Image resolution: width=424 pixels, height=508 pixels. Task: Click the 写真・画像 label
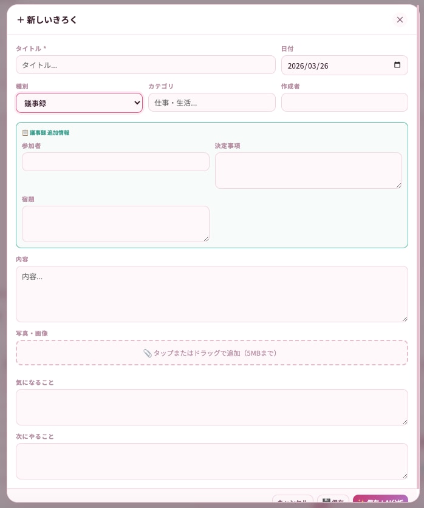tap(32, 333)
